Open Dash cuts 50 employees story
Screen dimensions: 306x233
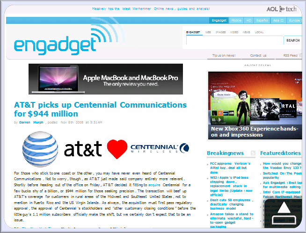pos(232,204)
